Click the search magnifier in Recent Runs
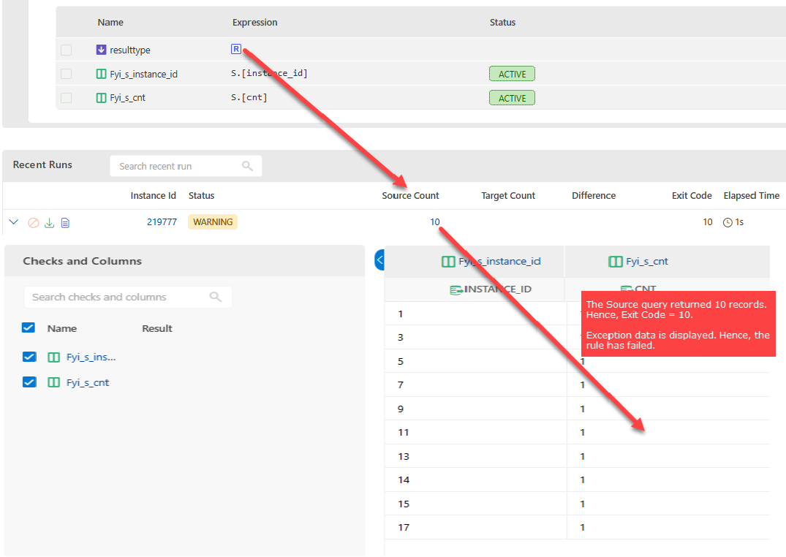This screenshot has height=557, width=786. [x=247, y=166]
